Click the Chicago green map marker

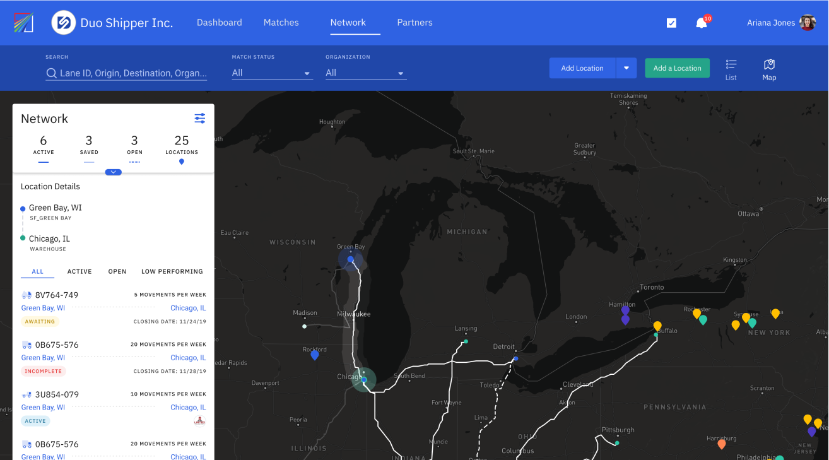pos(363,380)
